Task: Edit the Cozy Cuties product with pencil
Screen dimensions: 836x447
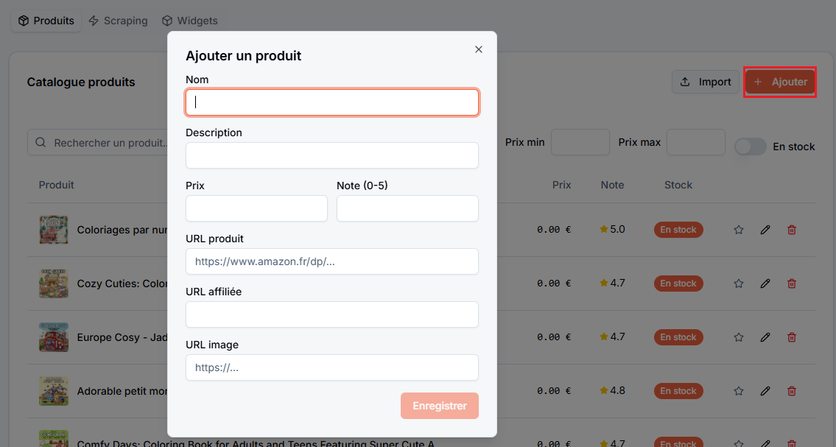Action: tap(765, 284)
